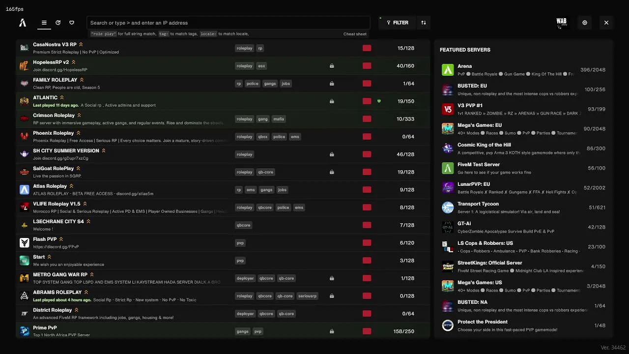Viewport: 629px width, 354px height.
Task: Click the Crimson Roleplay server icon
Action: coord(24,119)
